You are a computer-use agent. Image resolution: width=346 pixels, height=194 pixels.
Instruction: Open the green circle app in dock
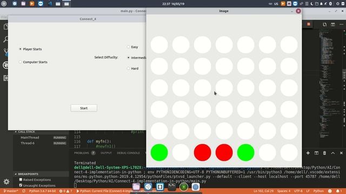tap(184, 187)
